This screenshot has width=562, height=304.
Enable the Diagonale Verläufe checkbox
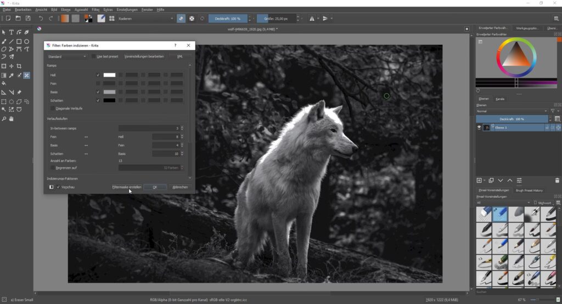click(53, 108)
